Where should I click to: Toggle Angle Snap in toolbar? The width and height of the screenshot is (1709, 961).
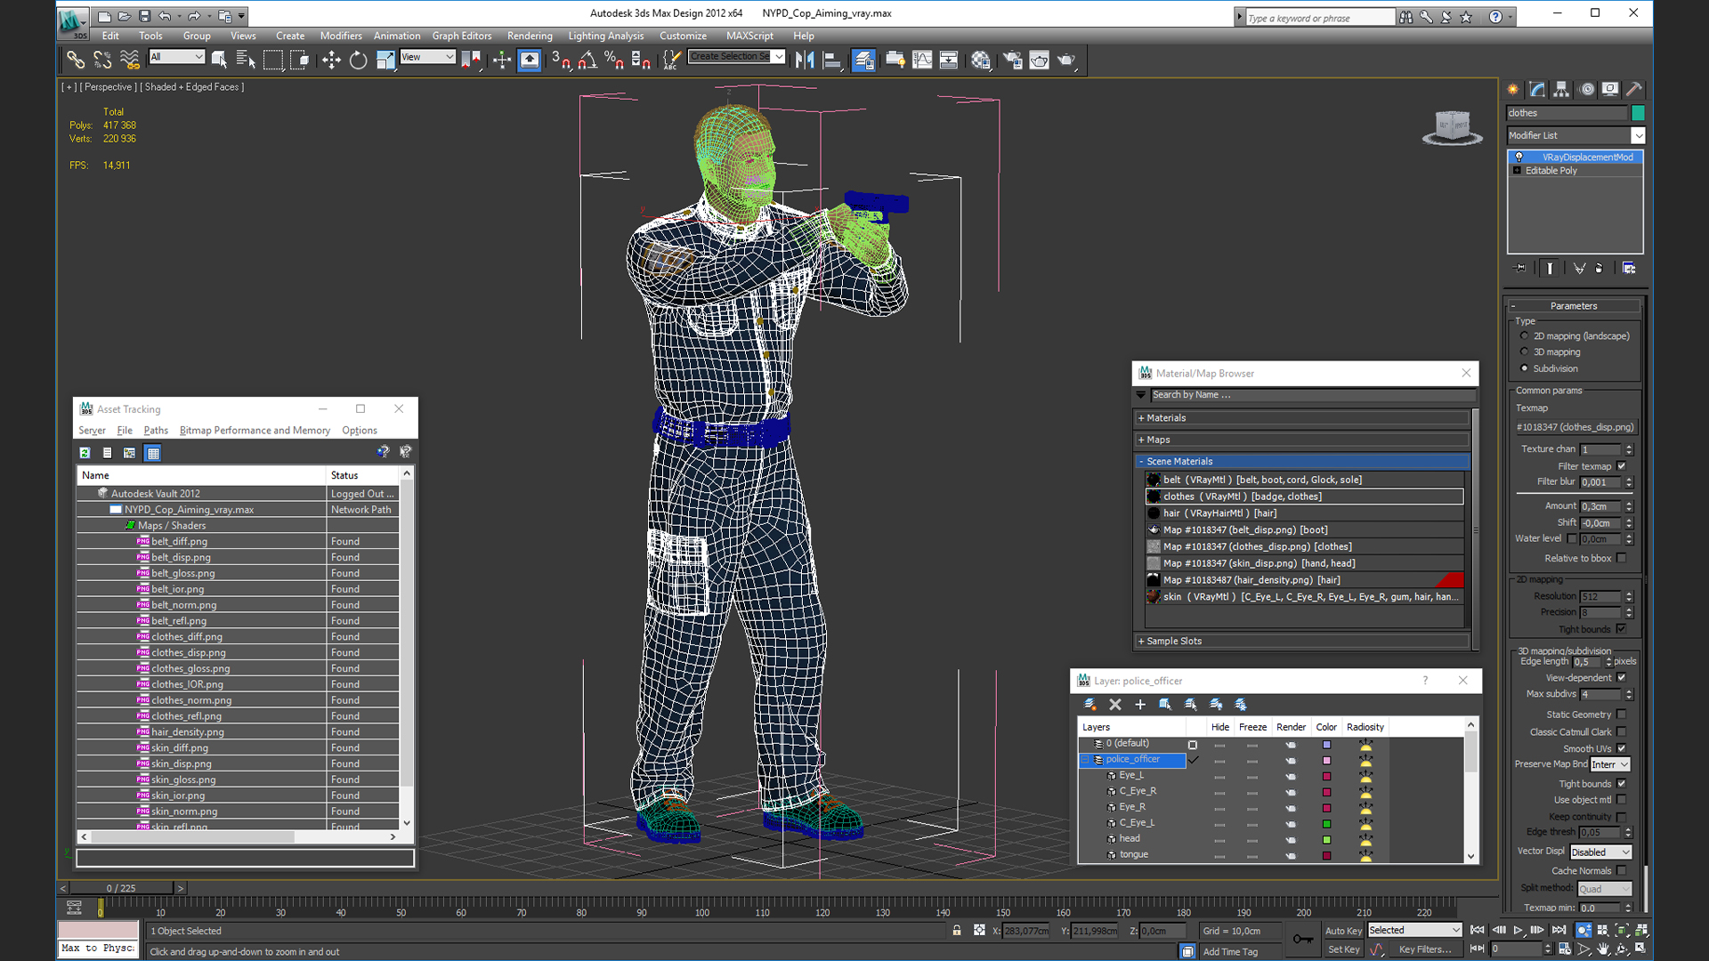click(x=587, y=60)
